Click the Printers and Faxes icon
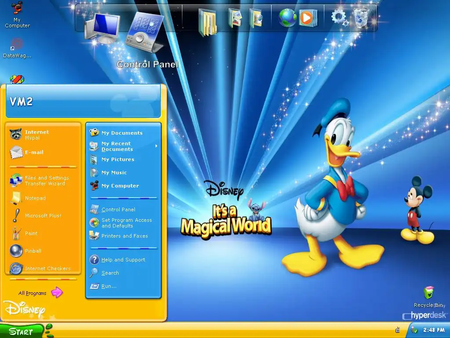 pos(94,236)
